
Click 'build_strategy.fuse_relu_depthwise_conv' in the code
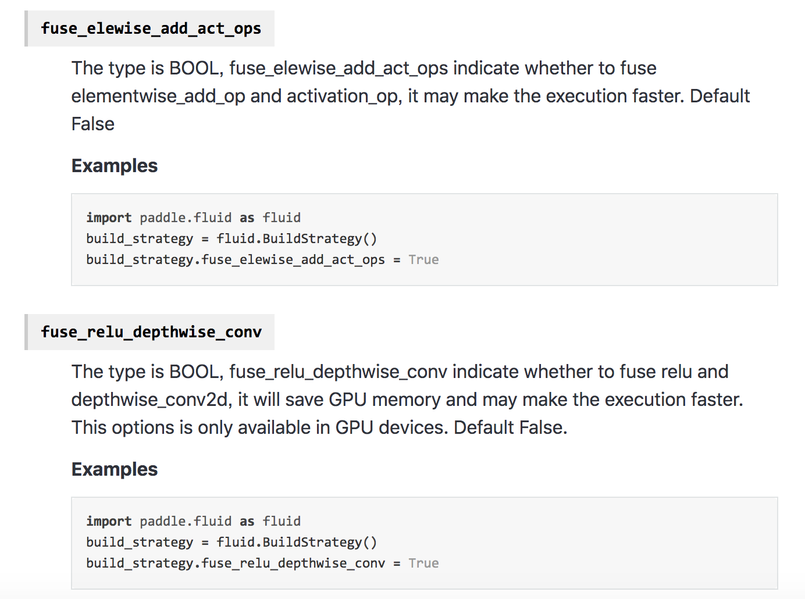click(x=235, y=563)
